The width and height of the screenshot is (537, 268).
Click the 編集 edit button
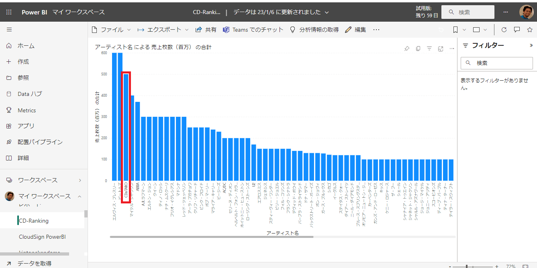[355, 30]
